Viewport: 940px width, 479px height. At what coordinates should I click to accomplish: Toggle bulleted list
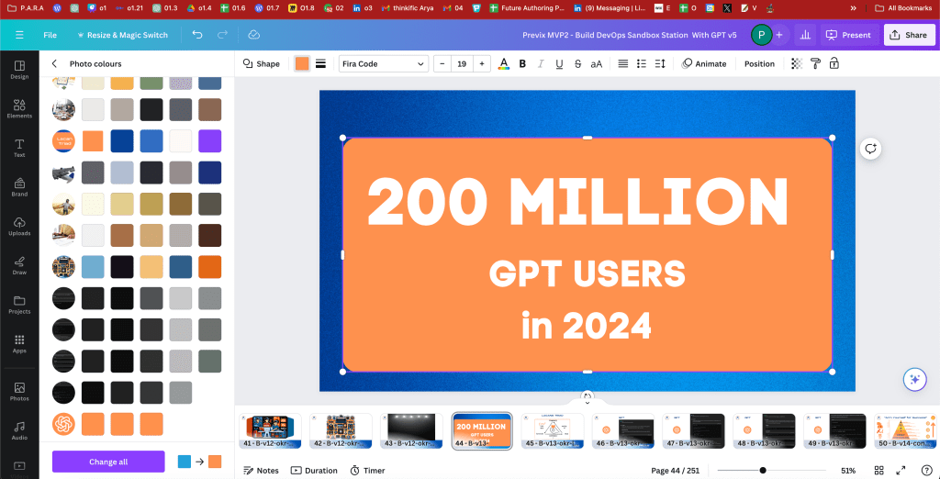click(x=642, y=63)
